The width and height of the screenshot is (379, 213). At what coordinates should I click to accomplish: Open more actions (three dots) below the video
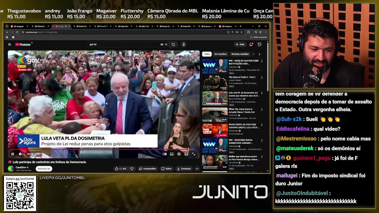(x=197, y=169)
